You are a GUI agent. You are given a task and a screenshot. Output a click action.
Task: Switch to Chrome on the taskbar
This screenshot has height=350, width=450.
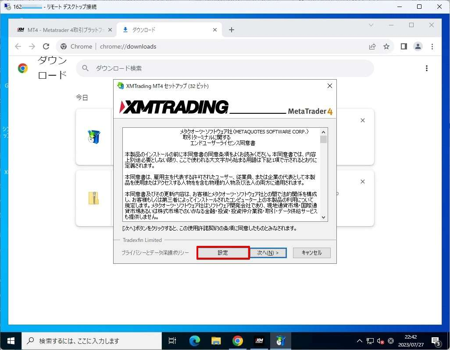238,341
